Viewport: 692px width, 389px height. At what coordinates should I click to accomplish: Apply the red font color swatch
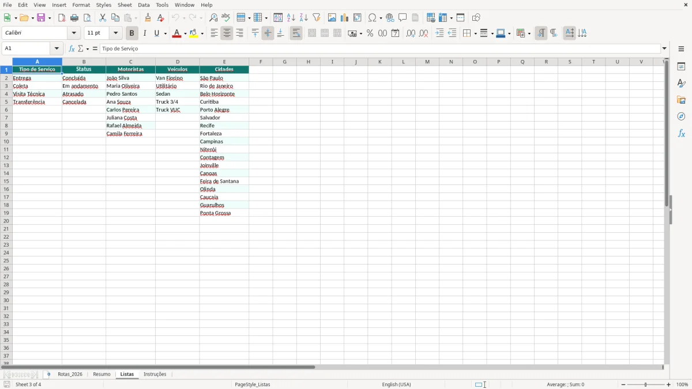click(x=176, y=33)
